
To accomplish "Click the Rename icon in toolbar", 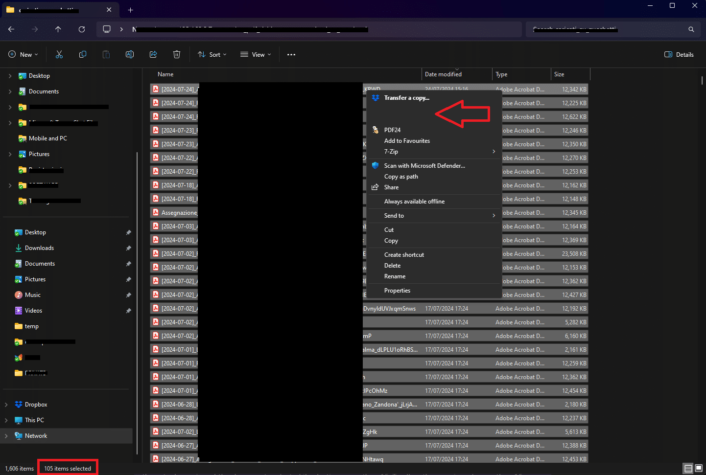I will (130, 54).
